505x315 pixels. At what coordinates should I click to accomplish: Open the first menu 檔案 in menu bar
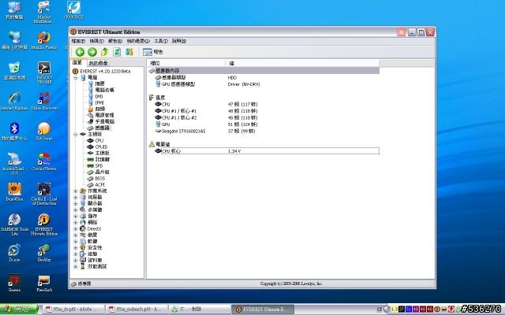click(x=78, y=41)
